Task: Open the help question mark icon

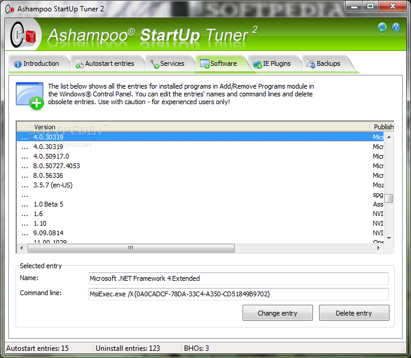Action: (x=396, y=27)
